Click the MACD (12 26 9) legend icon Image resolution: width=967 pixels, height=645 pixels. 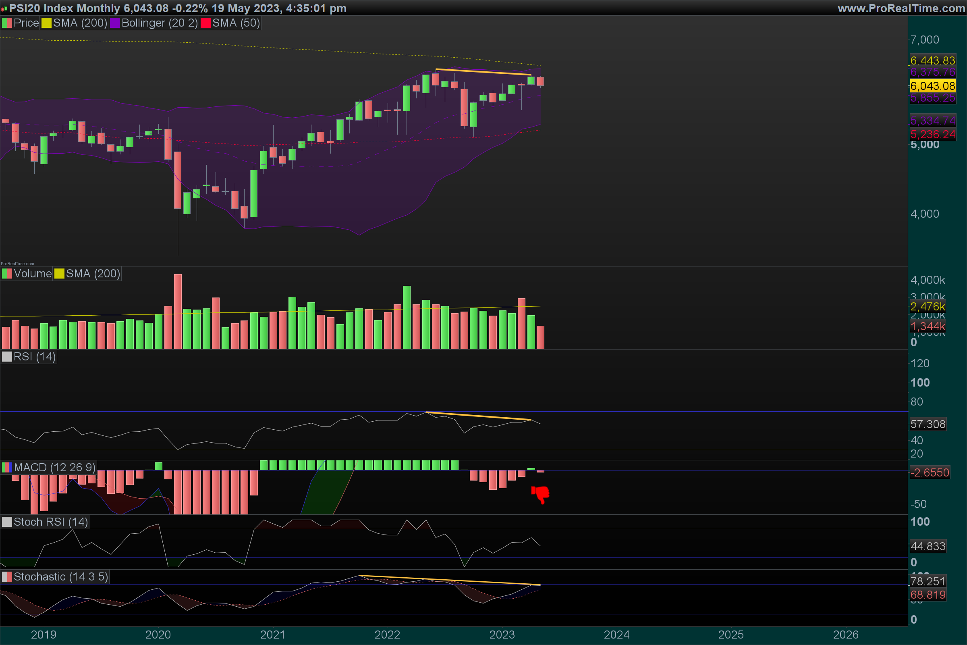[x=7, y=467]
